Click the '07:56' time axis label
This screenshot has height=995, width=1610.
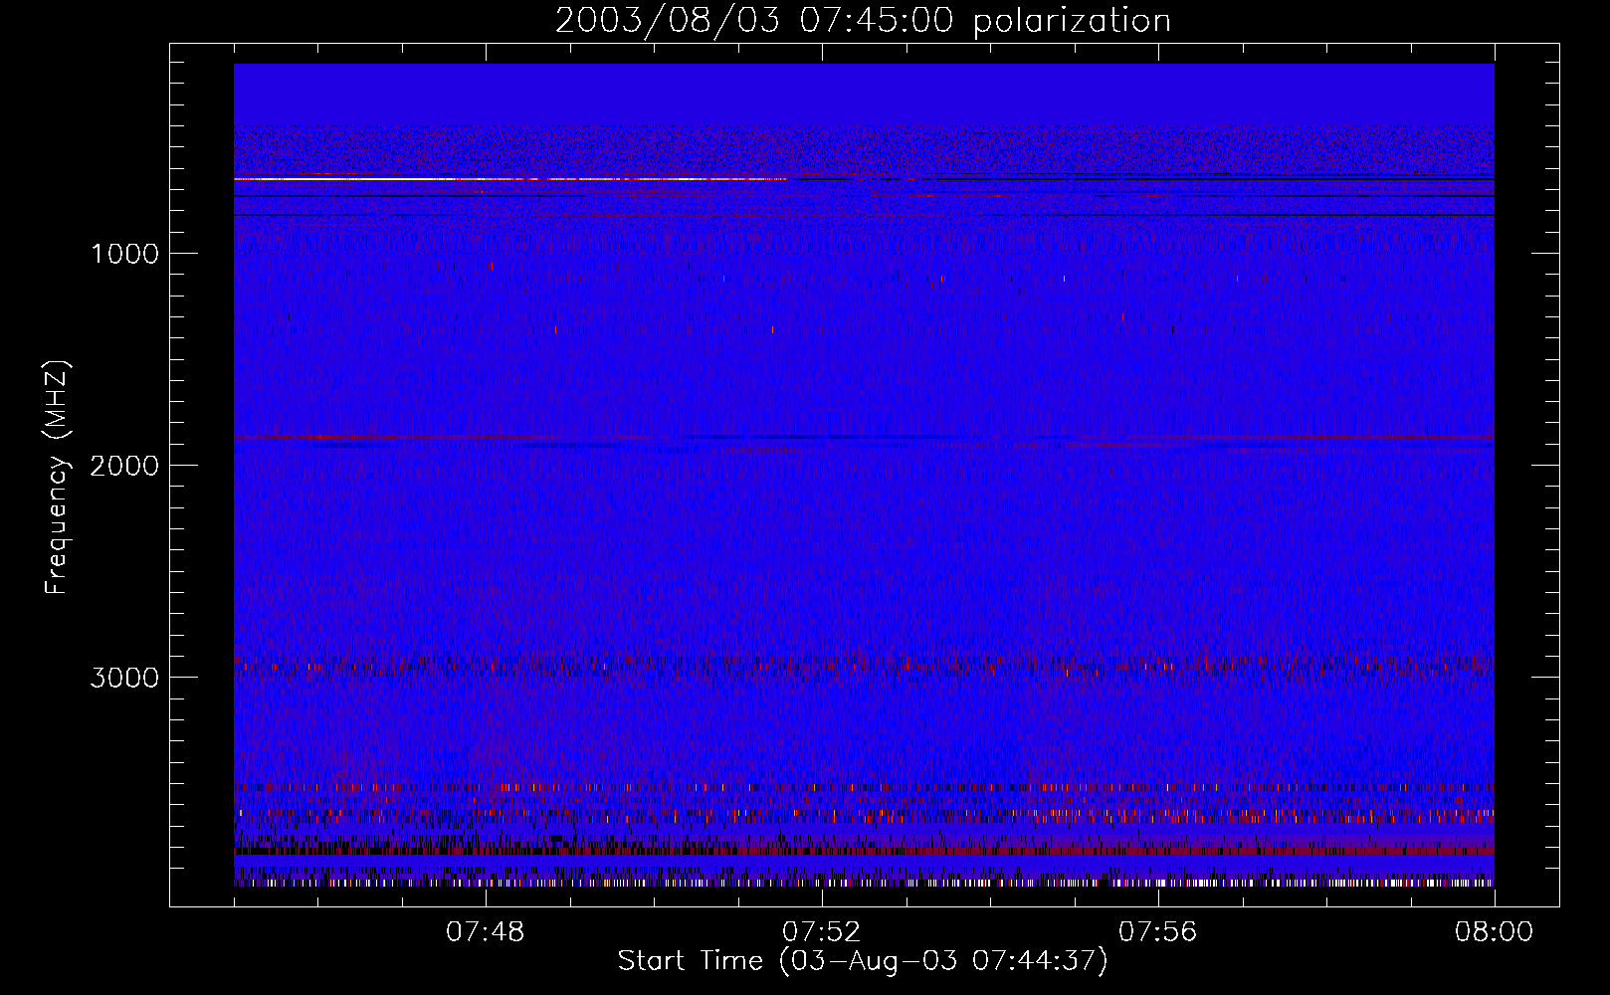click(x=1158, y=932)
